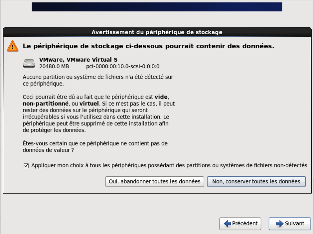This screenshot has width=314, height=234.
Task: Continue with the Suivant button
Action: click(x=290, y=223)
